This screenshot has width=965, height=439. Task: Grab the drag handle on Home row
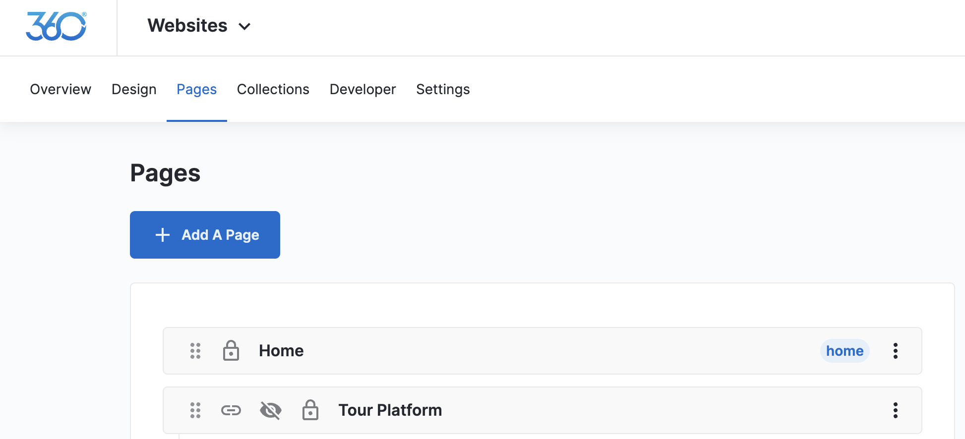(195, 351)
